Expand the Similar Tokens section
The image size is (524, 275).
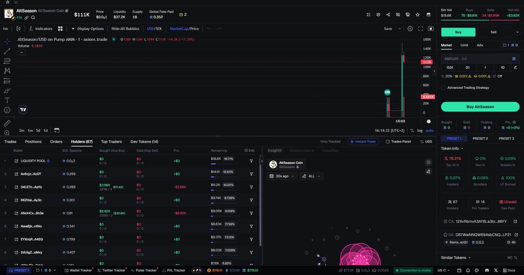[455, 258]
